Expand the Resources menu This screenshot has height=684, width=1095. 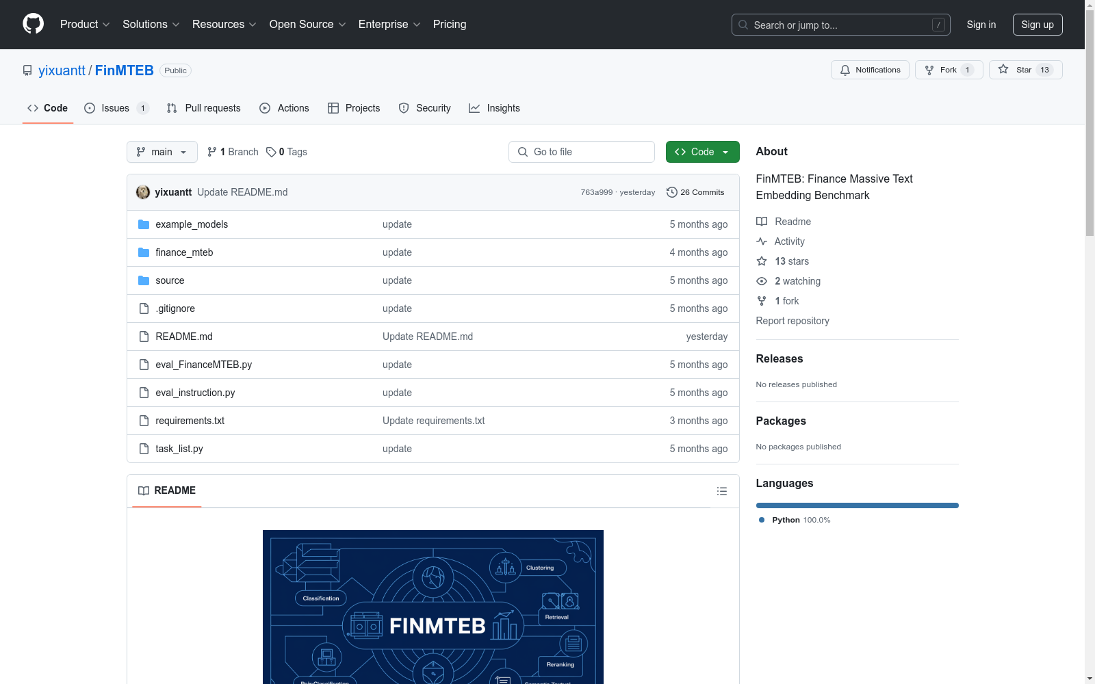pos(224,25)
